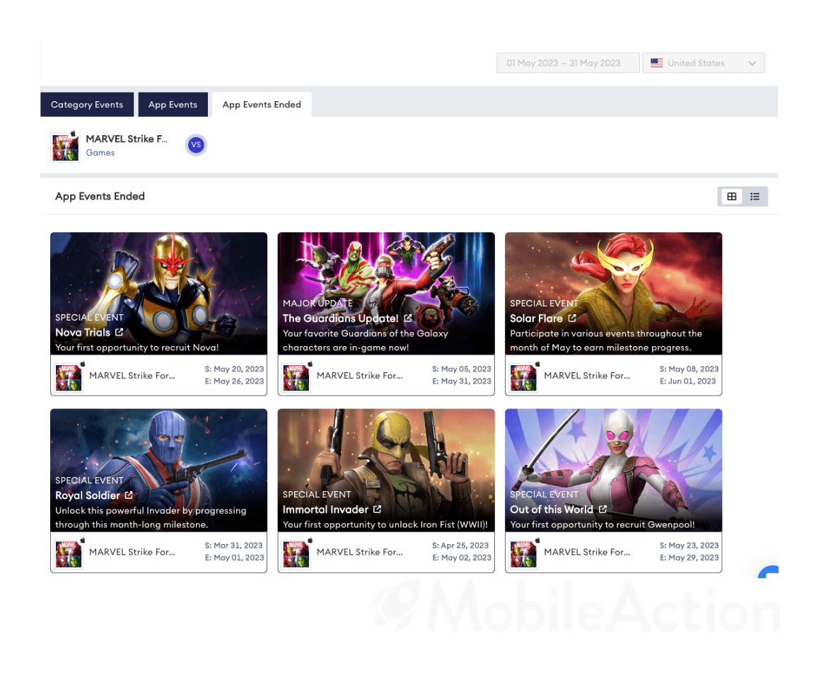The height and width of the screenshot is (673, 821).
Task: Click the MARVEL Strike Force header app icon
Action: tap(65, 146)
